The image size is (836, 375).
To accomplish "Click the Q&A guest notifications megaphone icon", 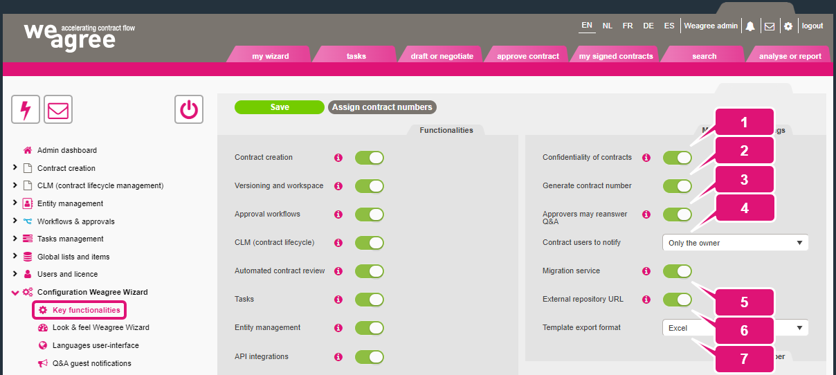I will point(43,363).
